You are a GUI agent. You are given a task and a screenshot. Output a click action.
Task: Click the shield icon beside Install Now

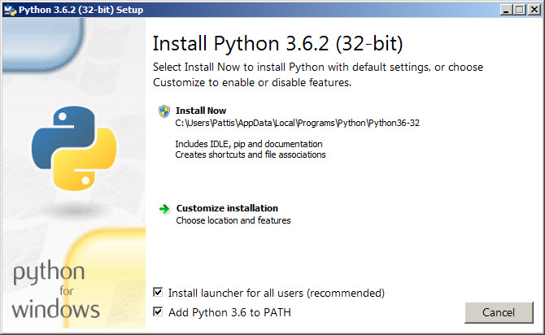coord(163,111)
